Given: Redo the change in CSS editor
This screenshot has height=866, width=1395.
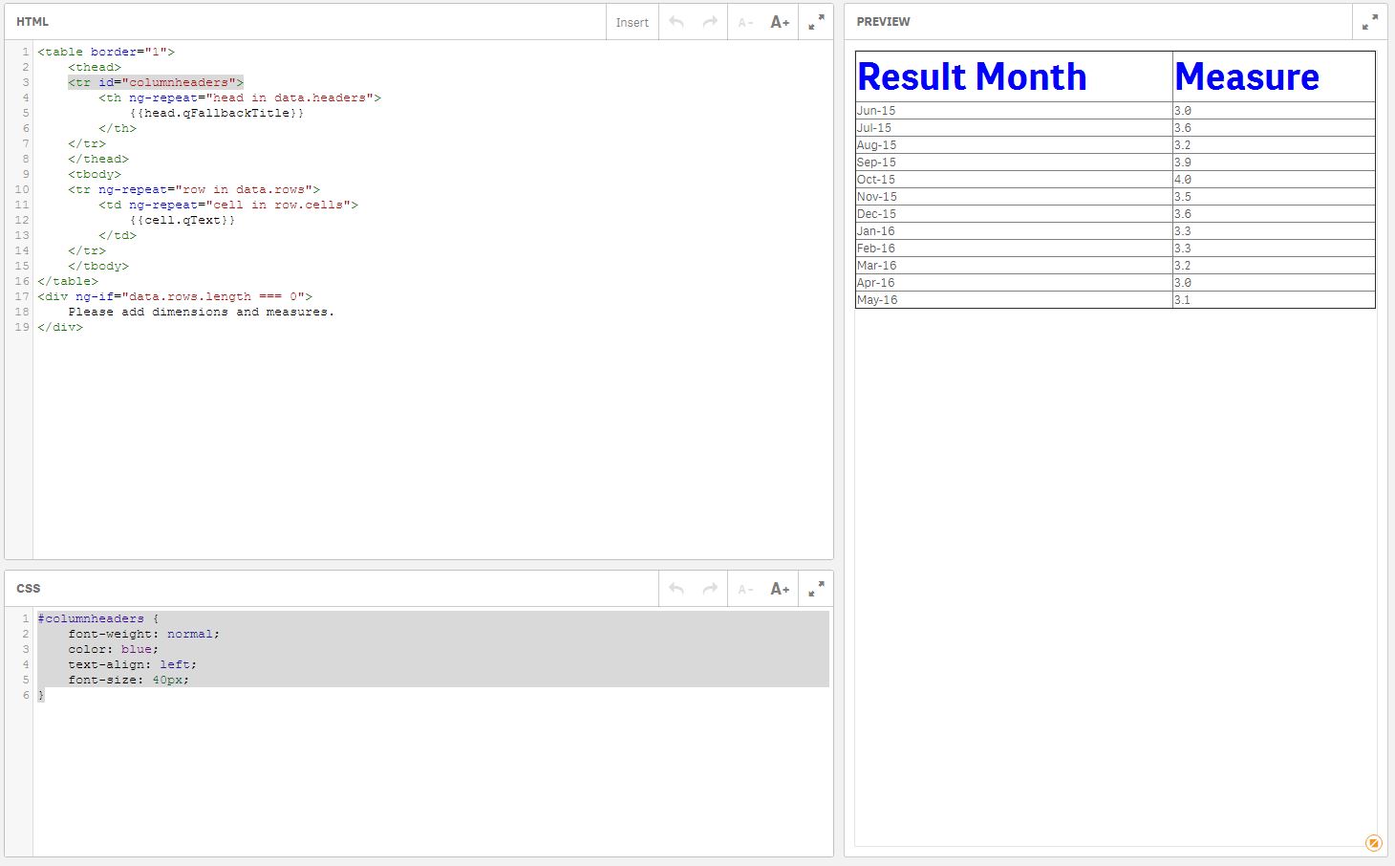Looking at the screenshot, I should (x=710, y=589).
